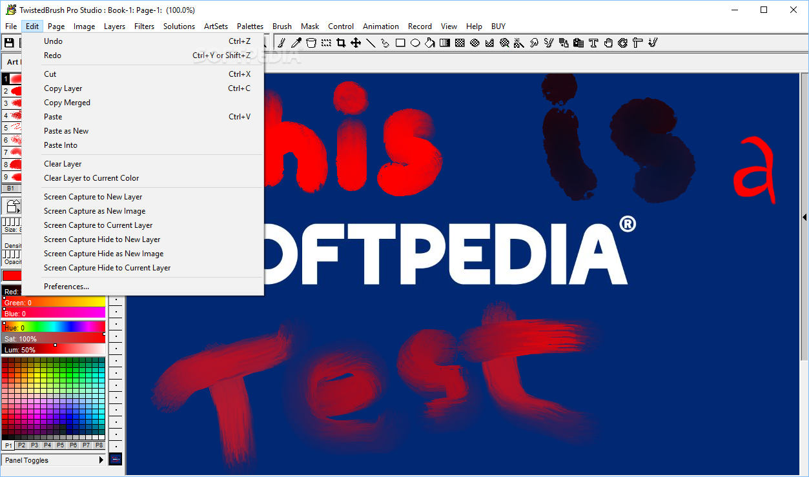Open the ArtSets menu
Image resolution: width=809 pixels, height=477 pixels.
tap(216, 26)
